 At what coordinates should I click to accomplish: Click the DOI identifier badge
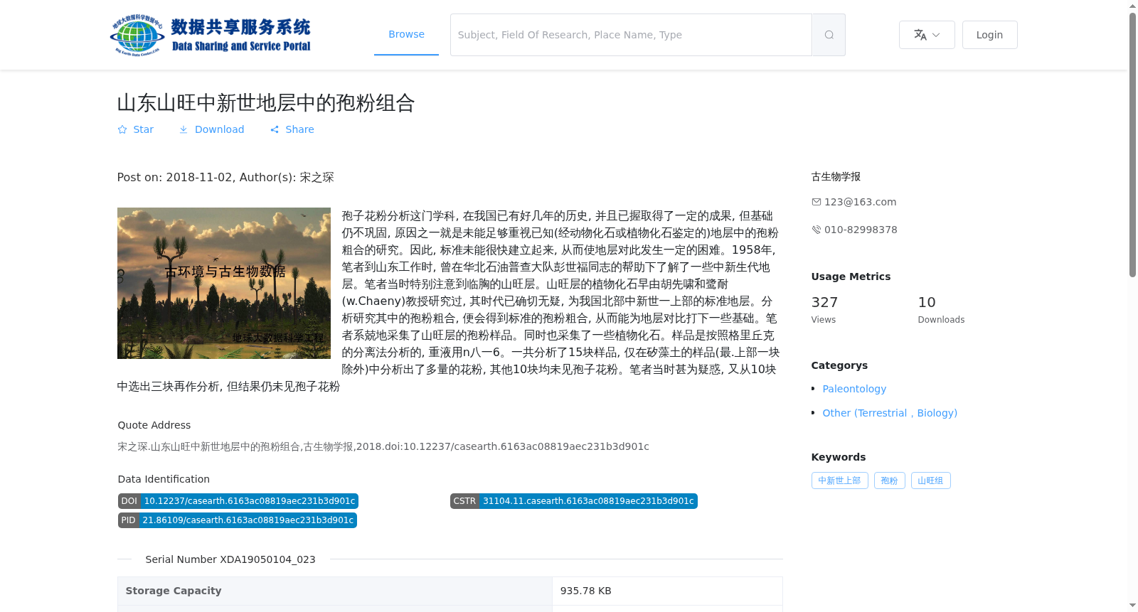click(x=238, y=501)
